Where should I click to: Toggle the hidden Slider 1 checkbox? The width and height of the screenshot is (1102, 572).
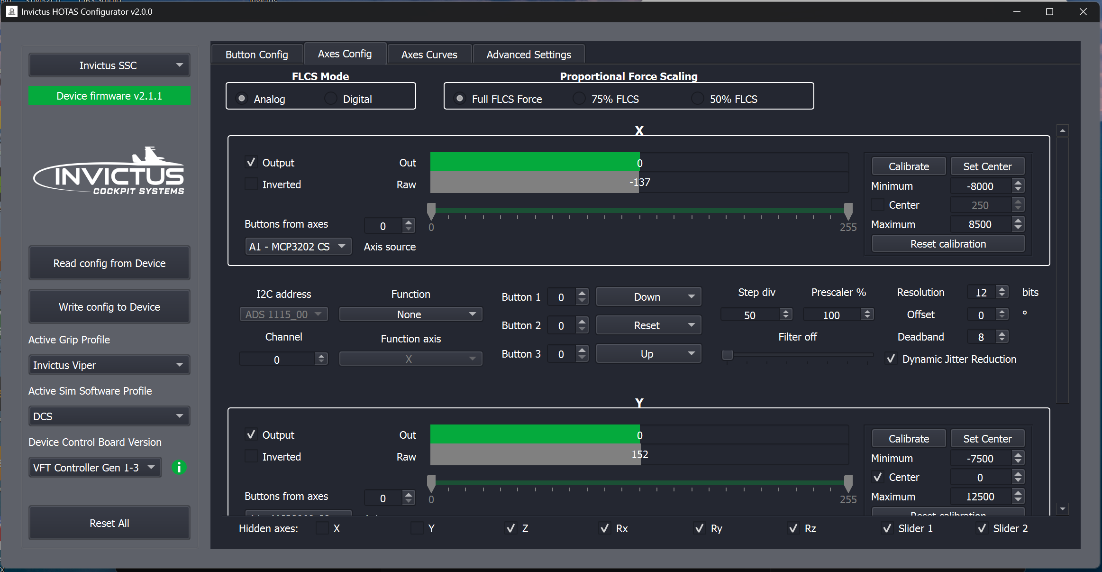887,528
